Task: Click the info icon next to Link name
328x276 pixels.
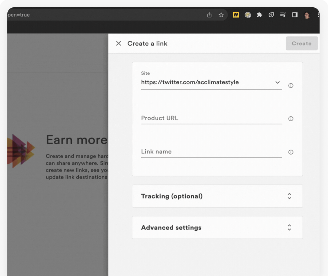Action: 291,152
